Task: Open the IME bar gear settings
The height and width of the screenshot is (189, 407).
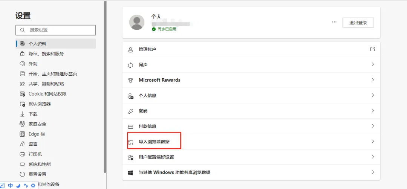Action: (x=33, y=185)
